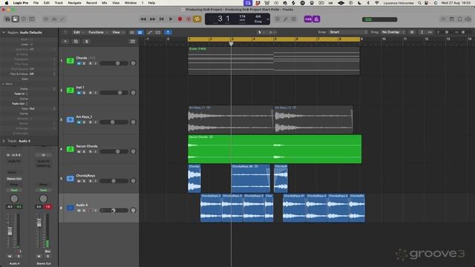
Task: Start playback with the Play button
Action: [x=171, y=19]
